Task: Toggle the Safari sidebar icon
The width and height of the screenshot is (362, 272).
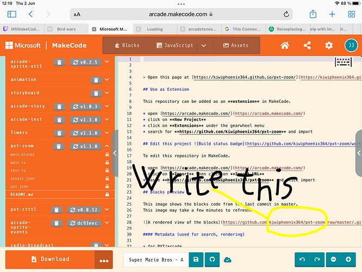Action: 12,14
